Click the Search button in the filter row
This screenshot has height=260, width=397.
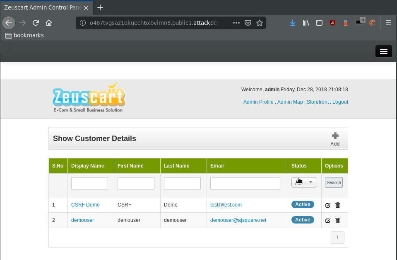(x=334, y=182)
